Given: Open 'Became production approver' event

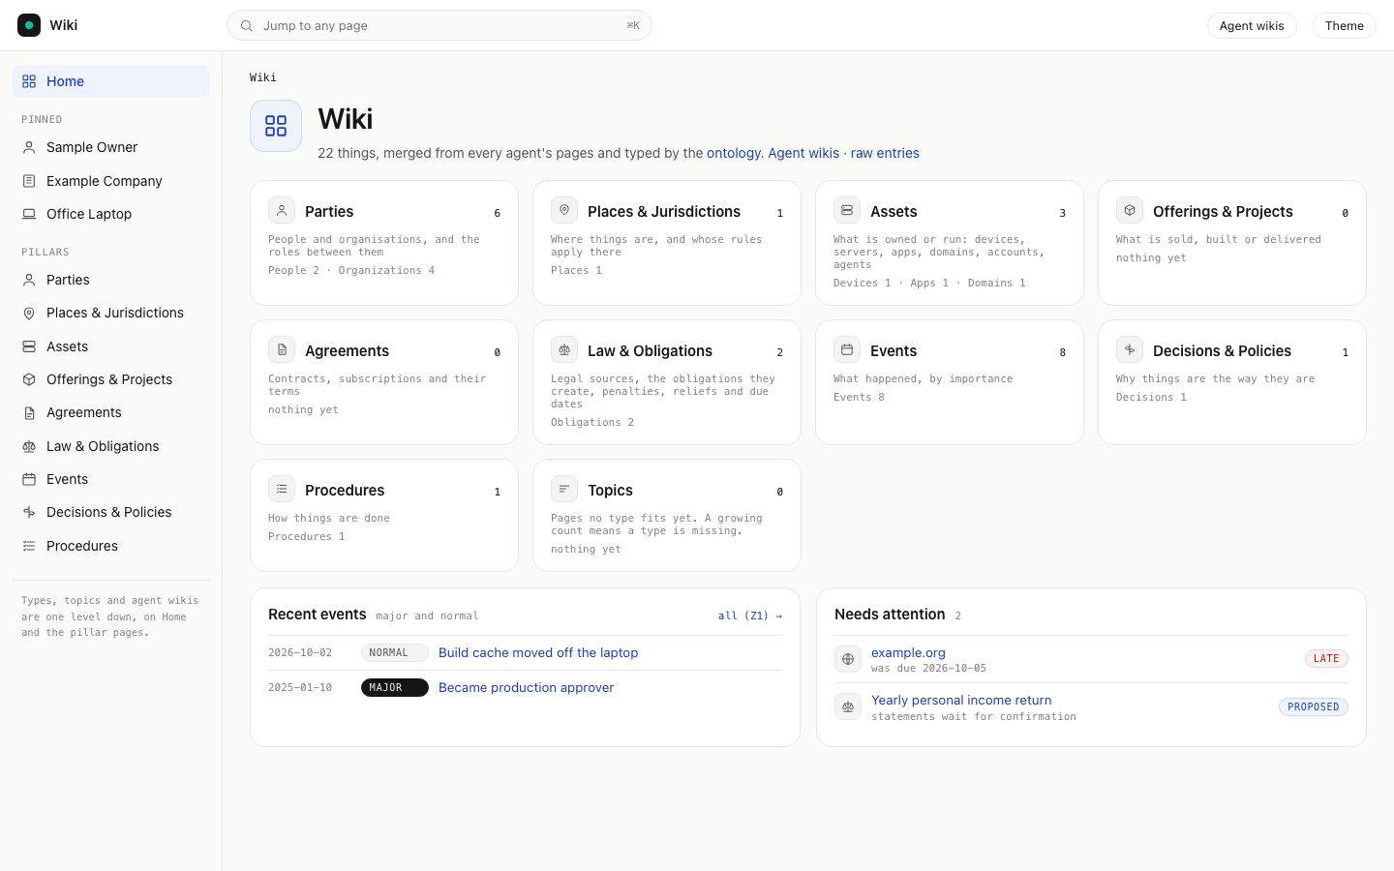Looking at the screenshot, I should tap(526, 687).
